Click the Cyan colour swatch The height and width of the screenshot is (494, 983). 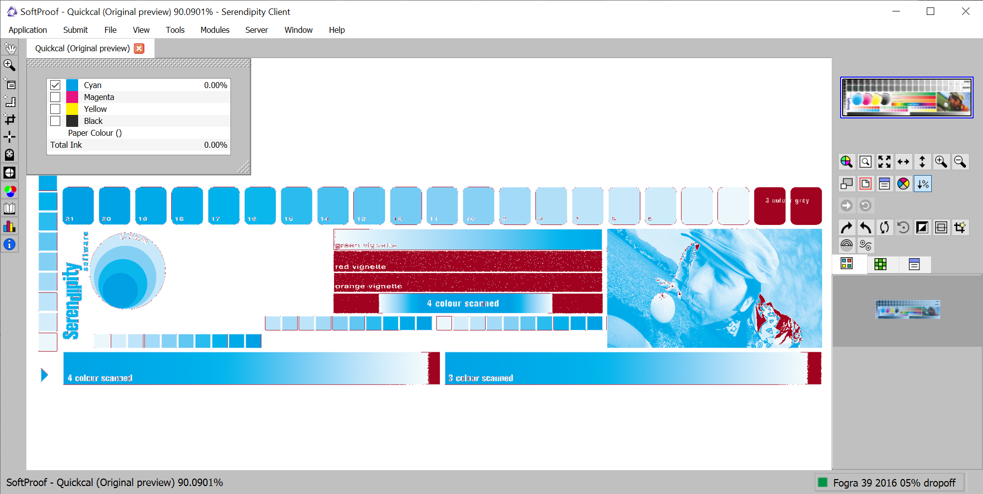[72, 85]
